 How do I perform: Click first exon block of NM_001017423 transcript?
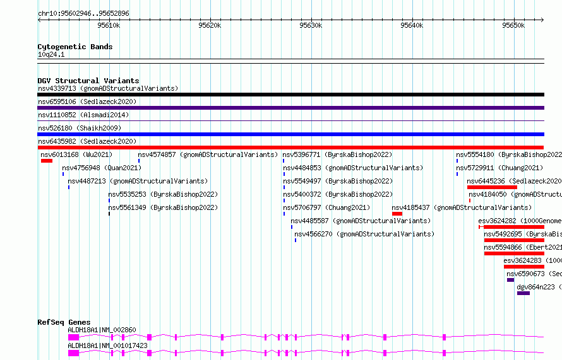click(73, 353)
